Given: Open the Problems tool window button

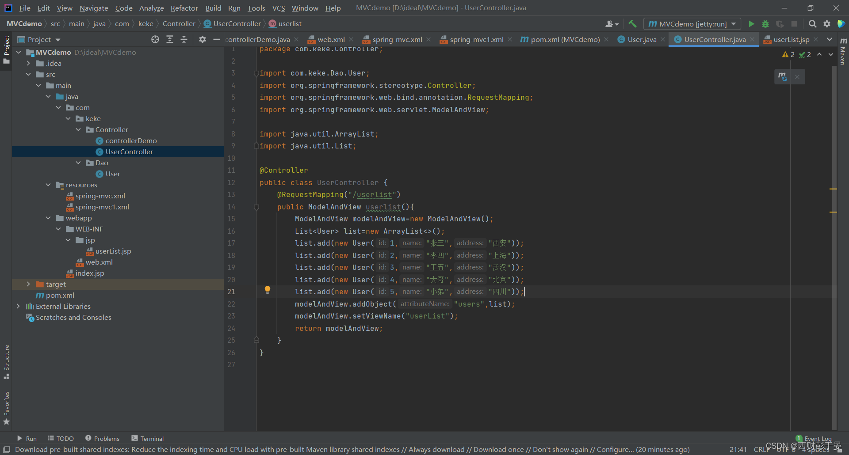Looking at the screenshot, I should (103, 439).
